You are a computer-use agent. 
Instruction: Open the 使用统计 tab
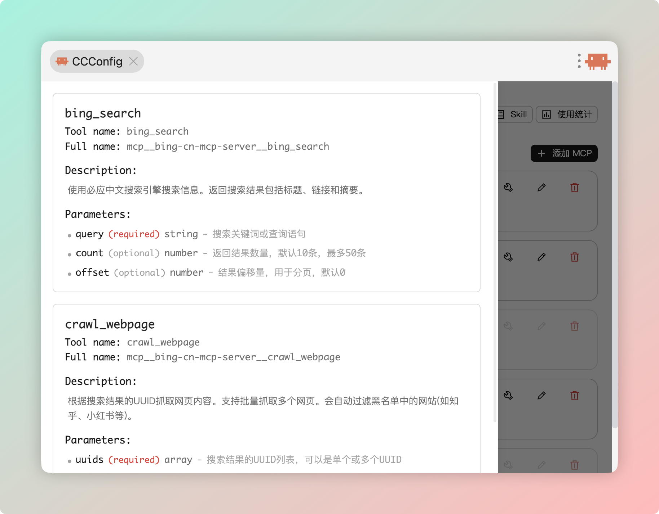click(x=567, y=114)
